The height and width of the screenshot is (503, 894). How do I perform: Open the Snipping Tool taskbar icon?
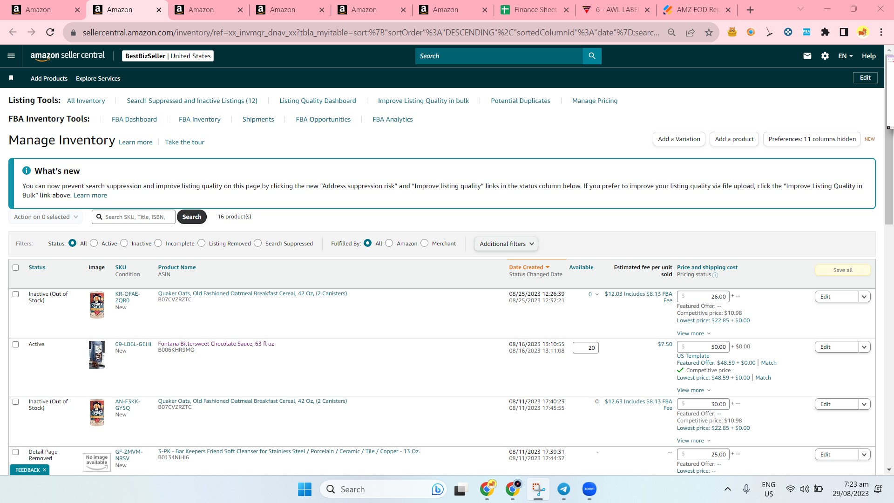538,489
